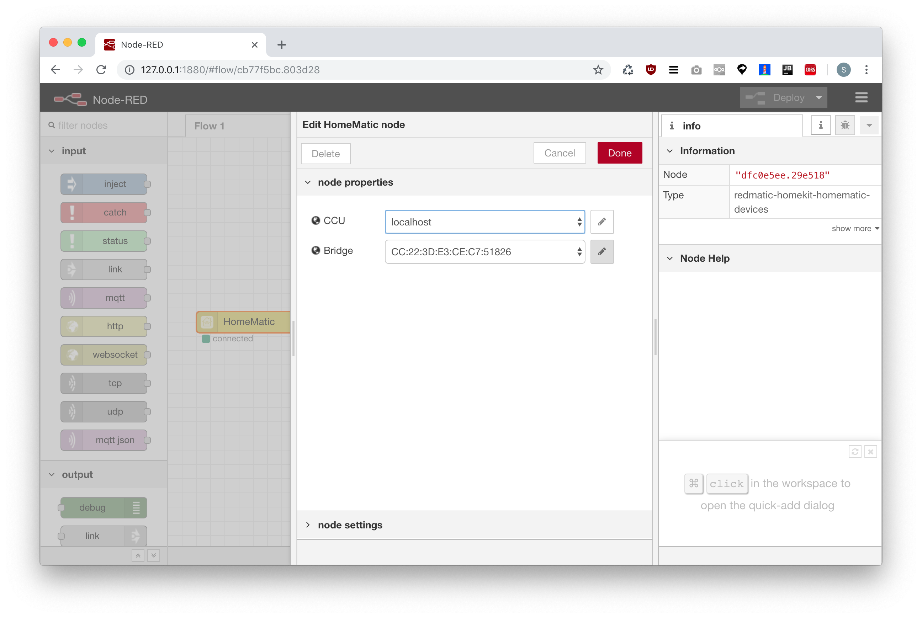Click the uBlock Origin extension icon
The width and height of the screenshot is (922, 618).
point(650,70)
